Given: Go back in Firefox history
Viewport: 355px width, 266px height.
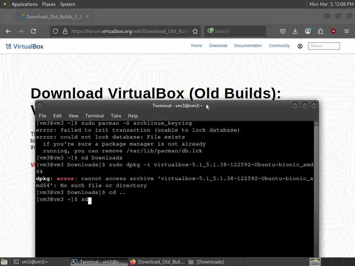Looking at the screenshot, I should [x=8, y=31].
